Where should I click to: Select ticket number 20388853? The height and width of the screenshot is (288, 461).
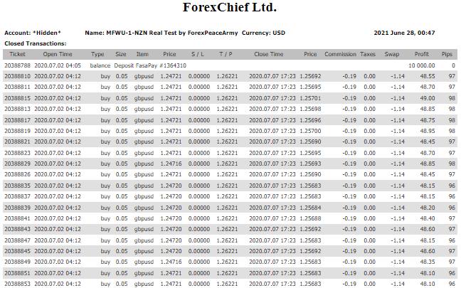click(17, 284)
